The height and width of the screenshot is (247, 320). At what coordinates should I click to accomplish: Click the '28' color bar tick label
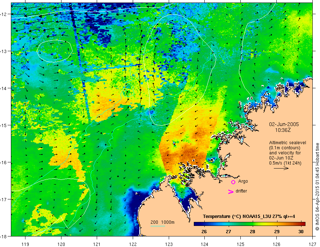(x=252, y=232)
